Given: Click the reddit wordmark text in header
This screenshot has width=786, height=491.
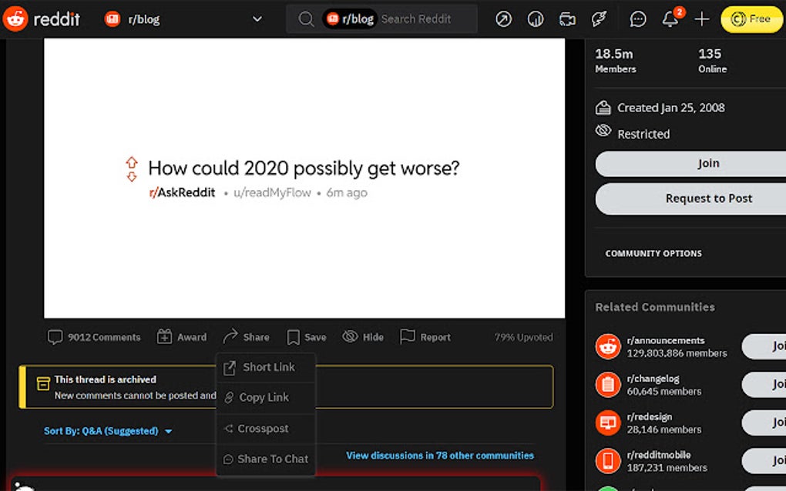Looking at the screenshot, I should click(x=57, y=19).
